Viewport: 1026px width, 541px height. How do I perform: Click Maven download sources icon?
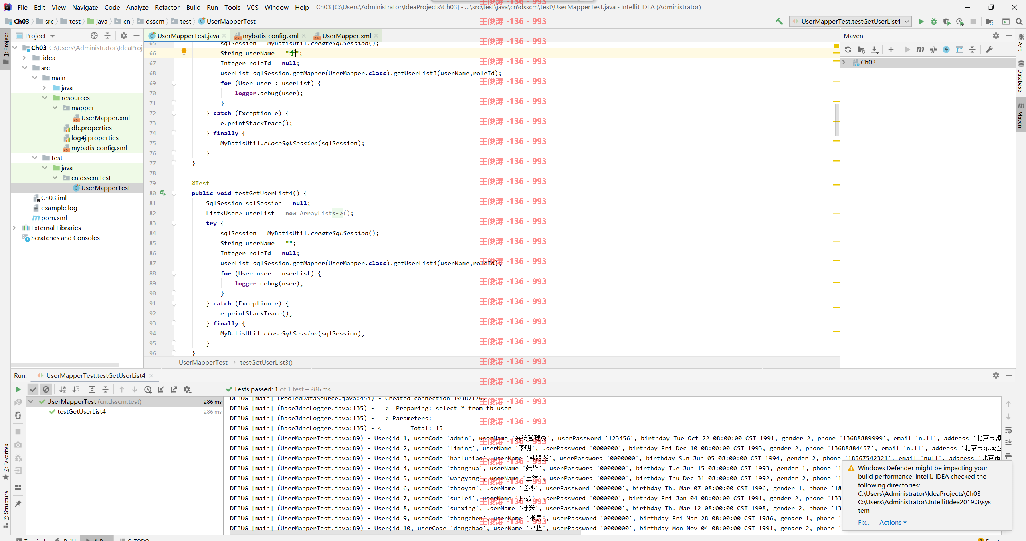[x=875, y=50]
